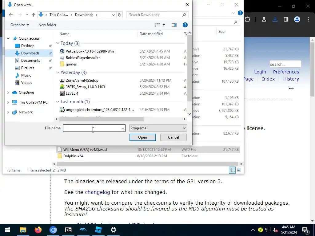Viewport: 315px width, 236px height.
Task: Toggle Chrome side panel icon
Action: (x=286, y=19)
